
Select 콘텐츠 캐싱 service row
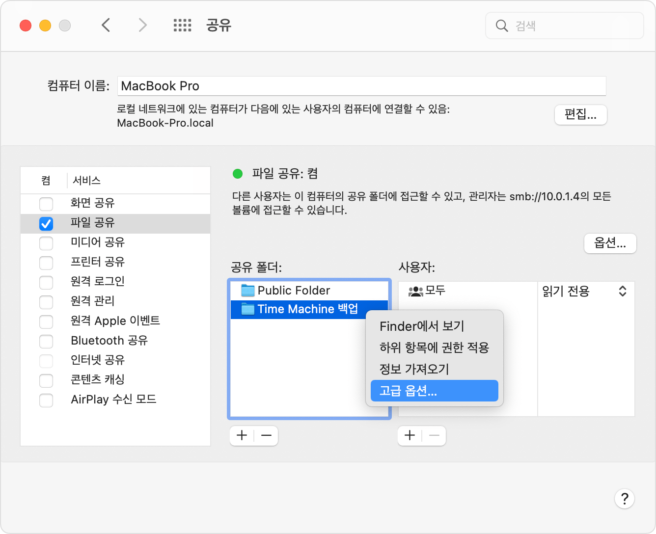(115, 380)
